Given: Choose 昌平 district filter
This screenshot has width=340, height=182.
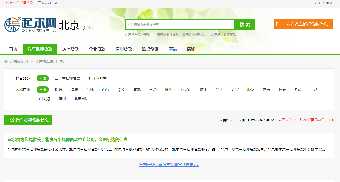Looking at the screenshot, I should point(220,90).
